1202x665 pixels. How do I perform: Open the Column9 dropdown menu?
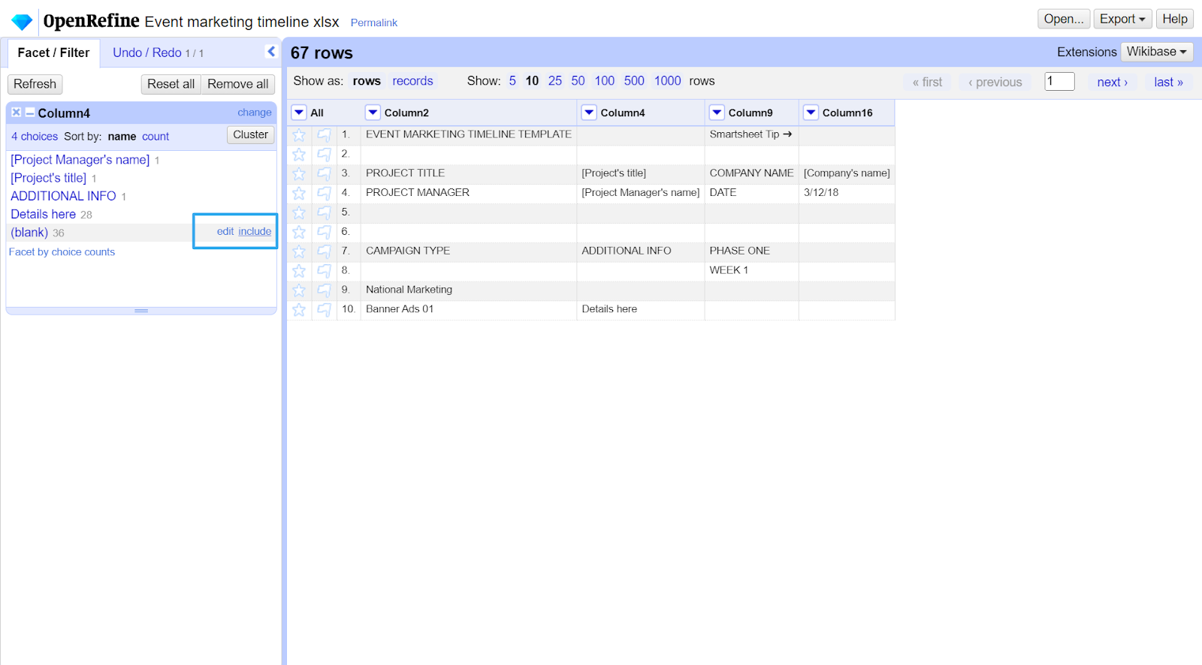717,113
